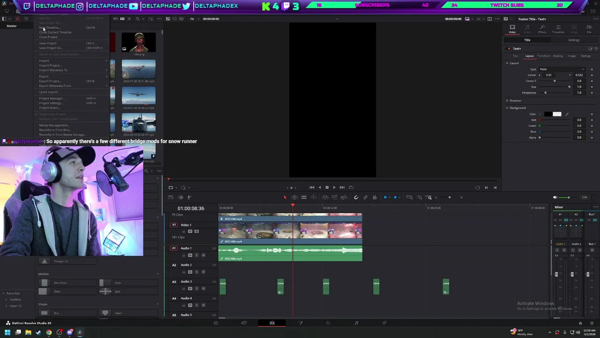Collapse the Layout section in Inspector
The height and width of the screenshot is (338, 600).
coord(507,63)
